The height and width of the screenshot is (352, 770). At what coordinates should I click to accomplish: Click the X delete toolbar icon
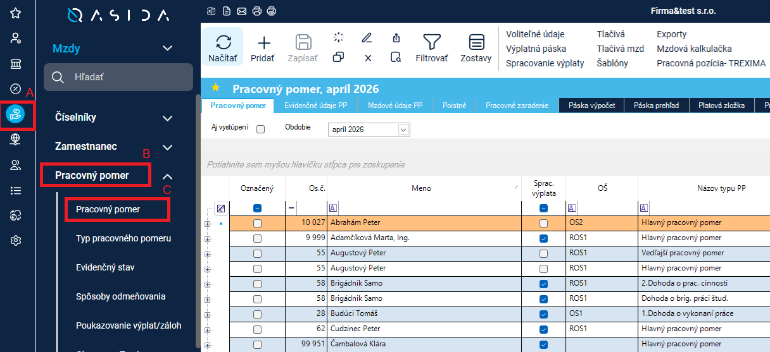pyautogui.click(x=367, y=58)
